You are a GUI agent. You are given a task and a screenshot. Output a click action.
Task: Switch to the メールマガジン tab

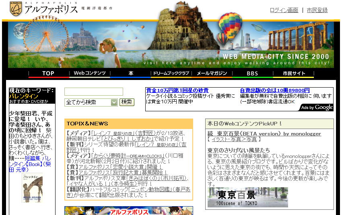click(x=212, y=73)
